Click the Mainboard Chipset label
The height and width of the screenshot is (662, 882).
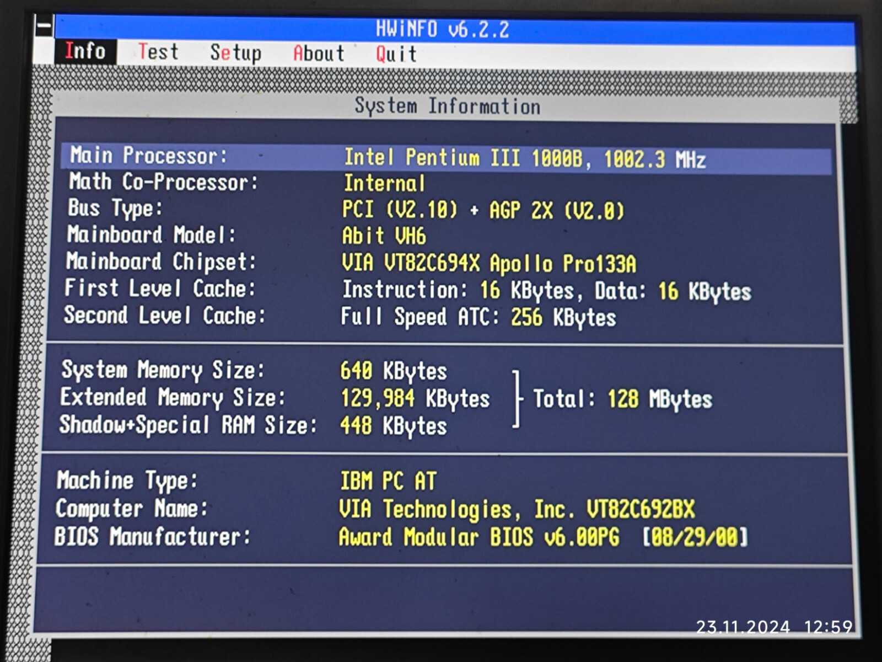(x=161, y=261)
